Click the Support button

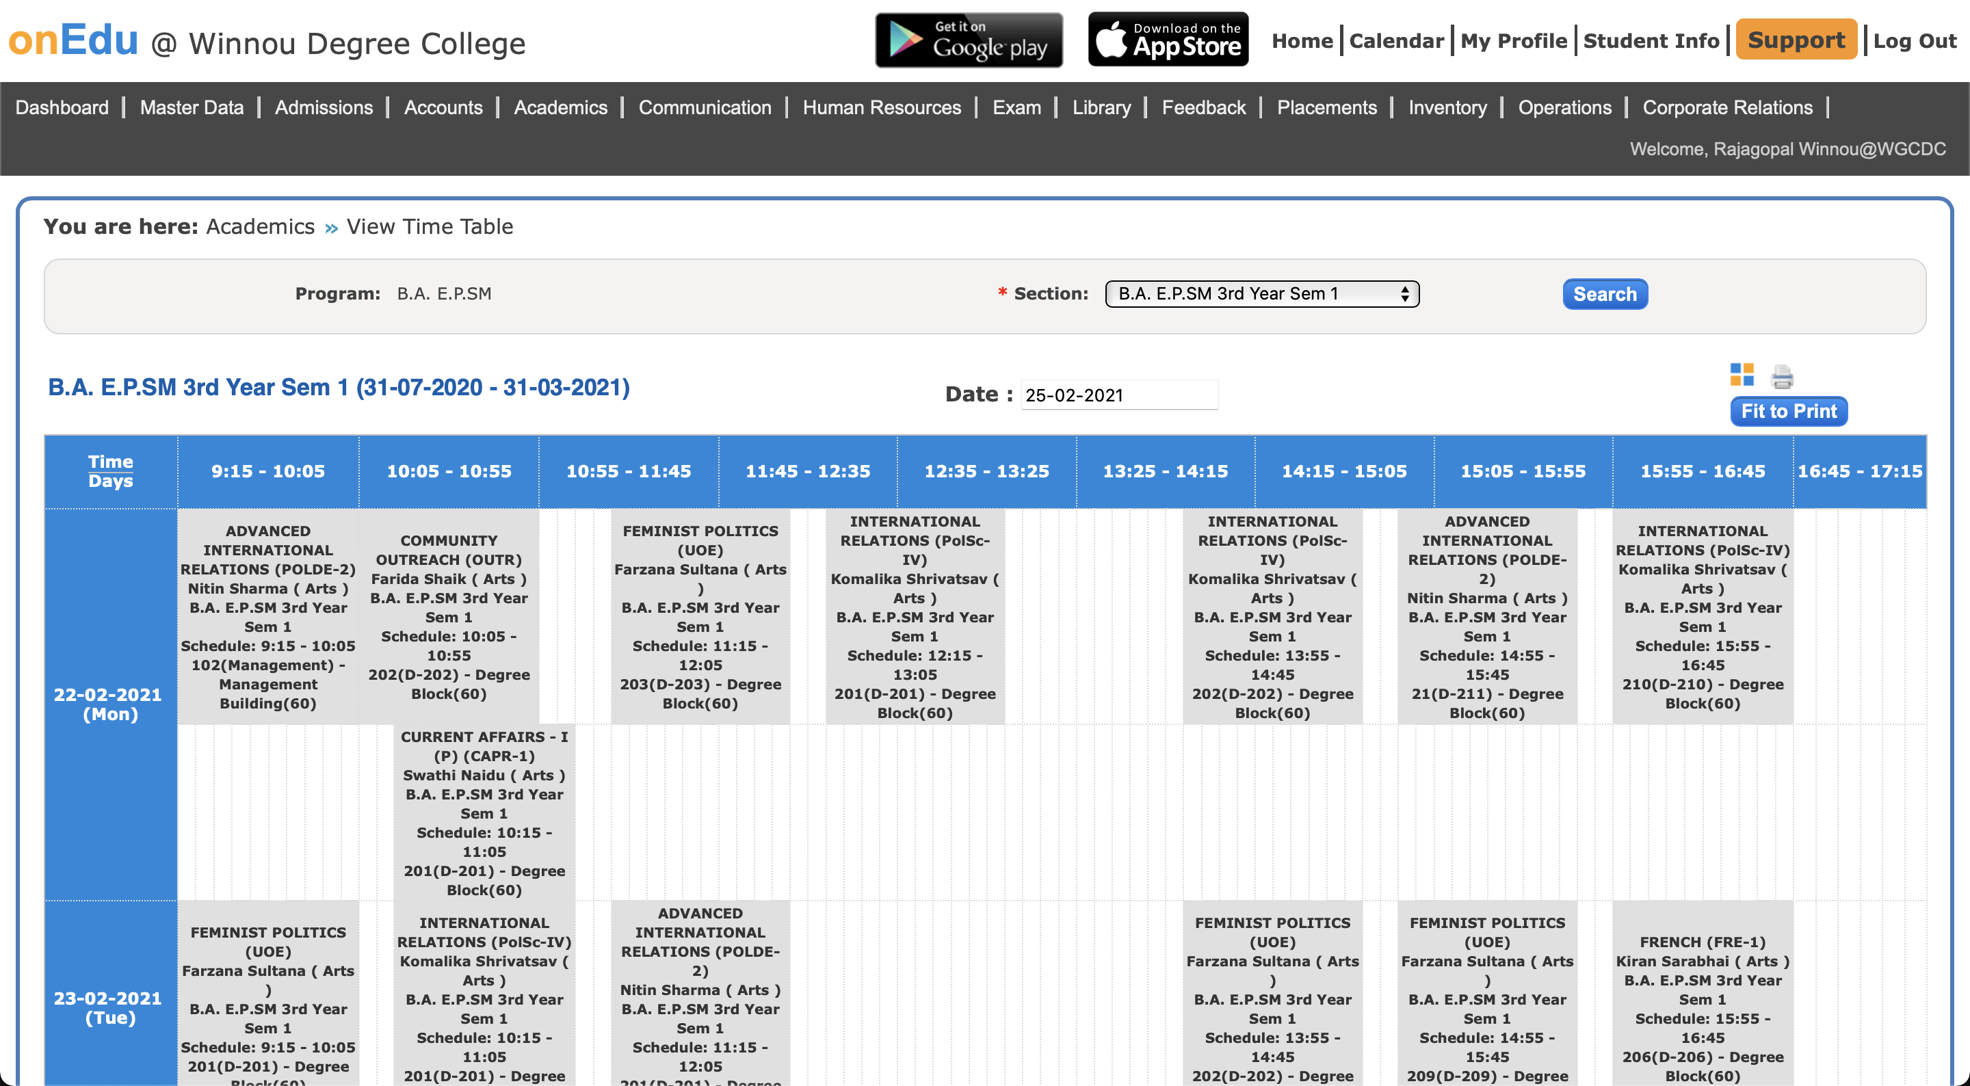point(1796,40)
